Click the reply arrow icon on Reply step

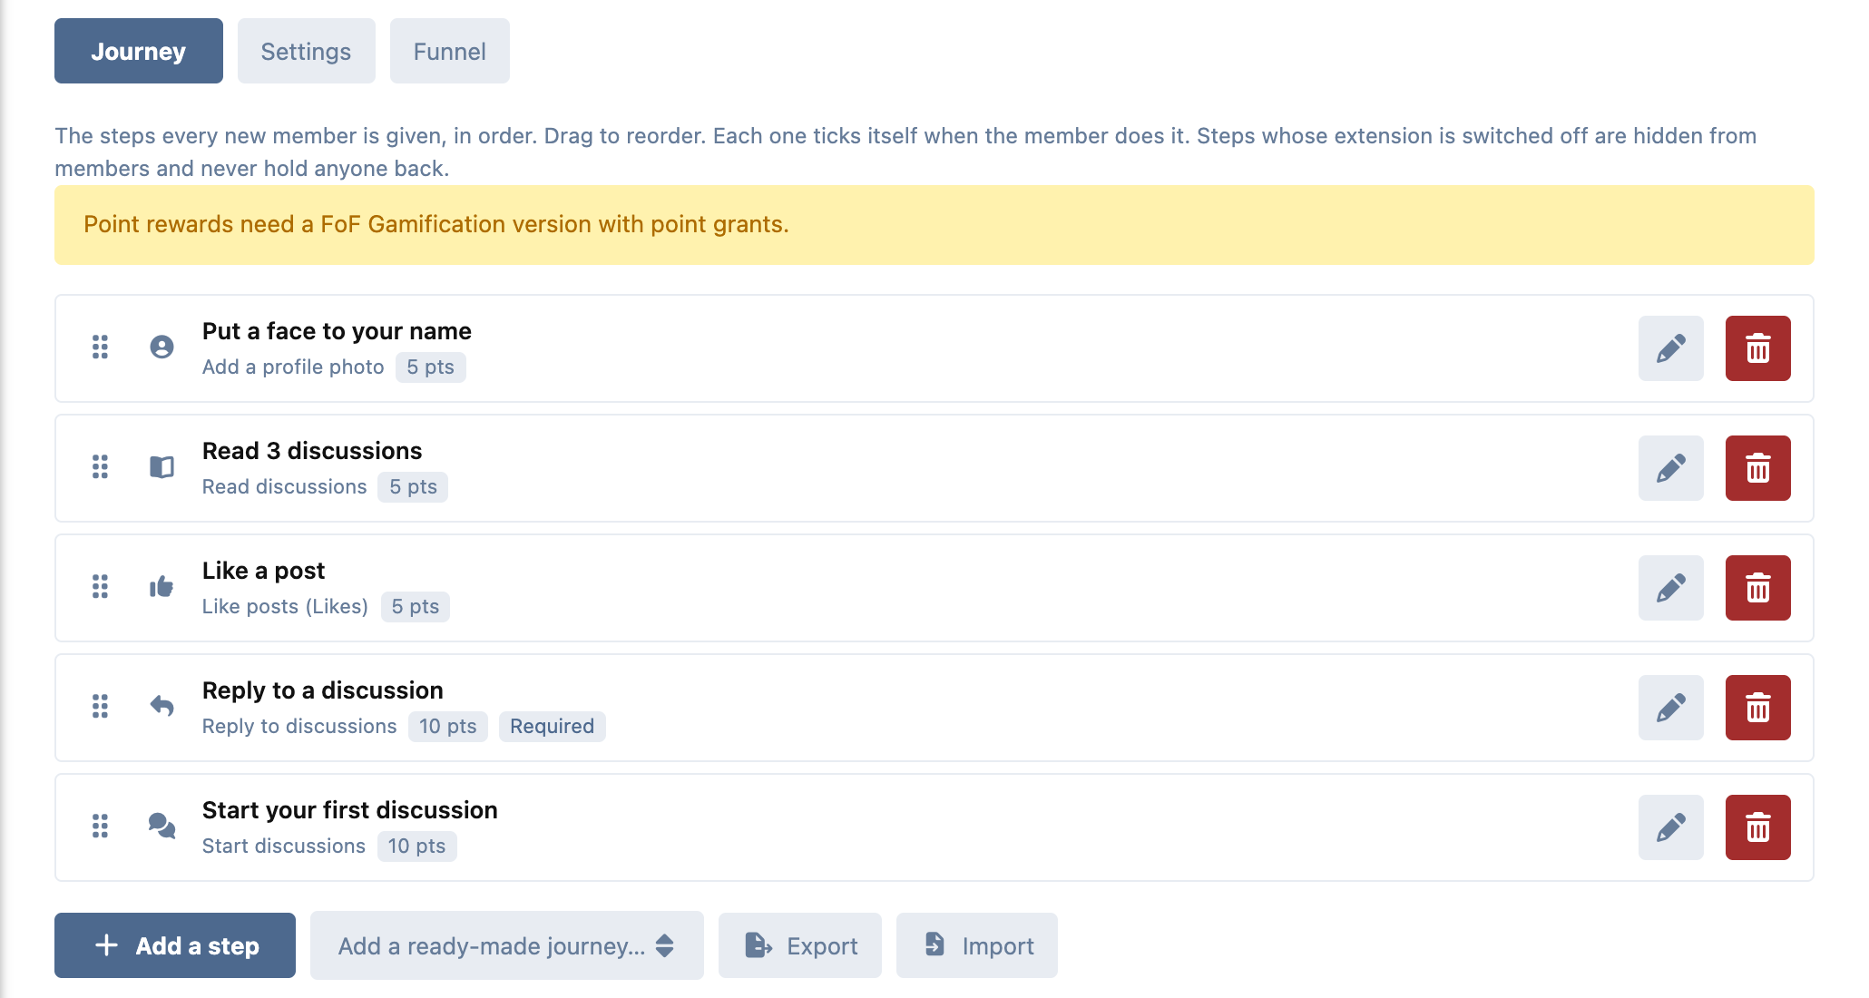click(161, 706)
